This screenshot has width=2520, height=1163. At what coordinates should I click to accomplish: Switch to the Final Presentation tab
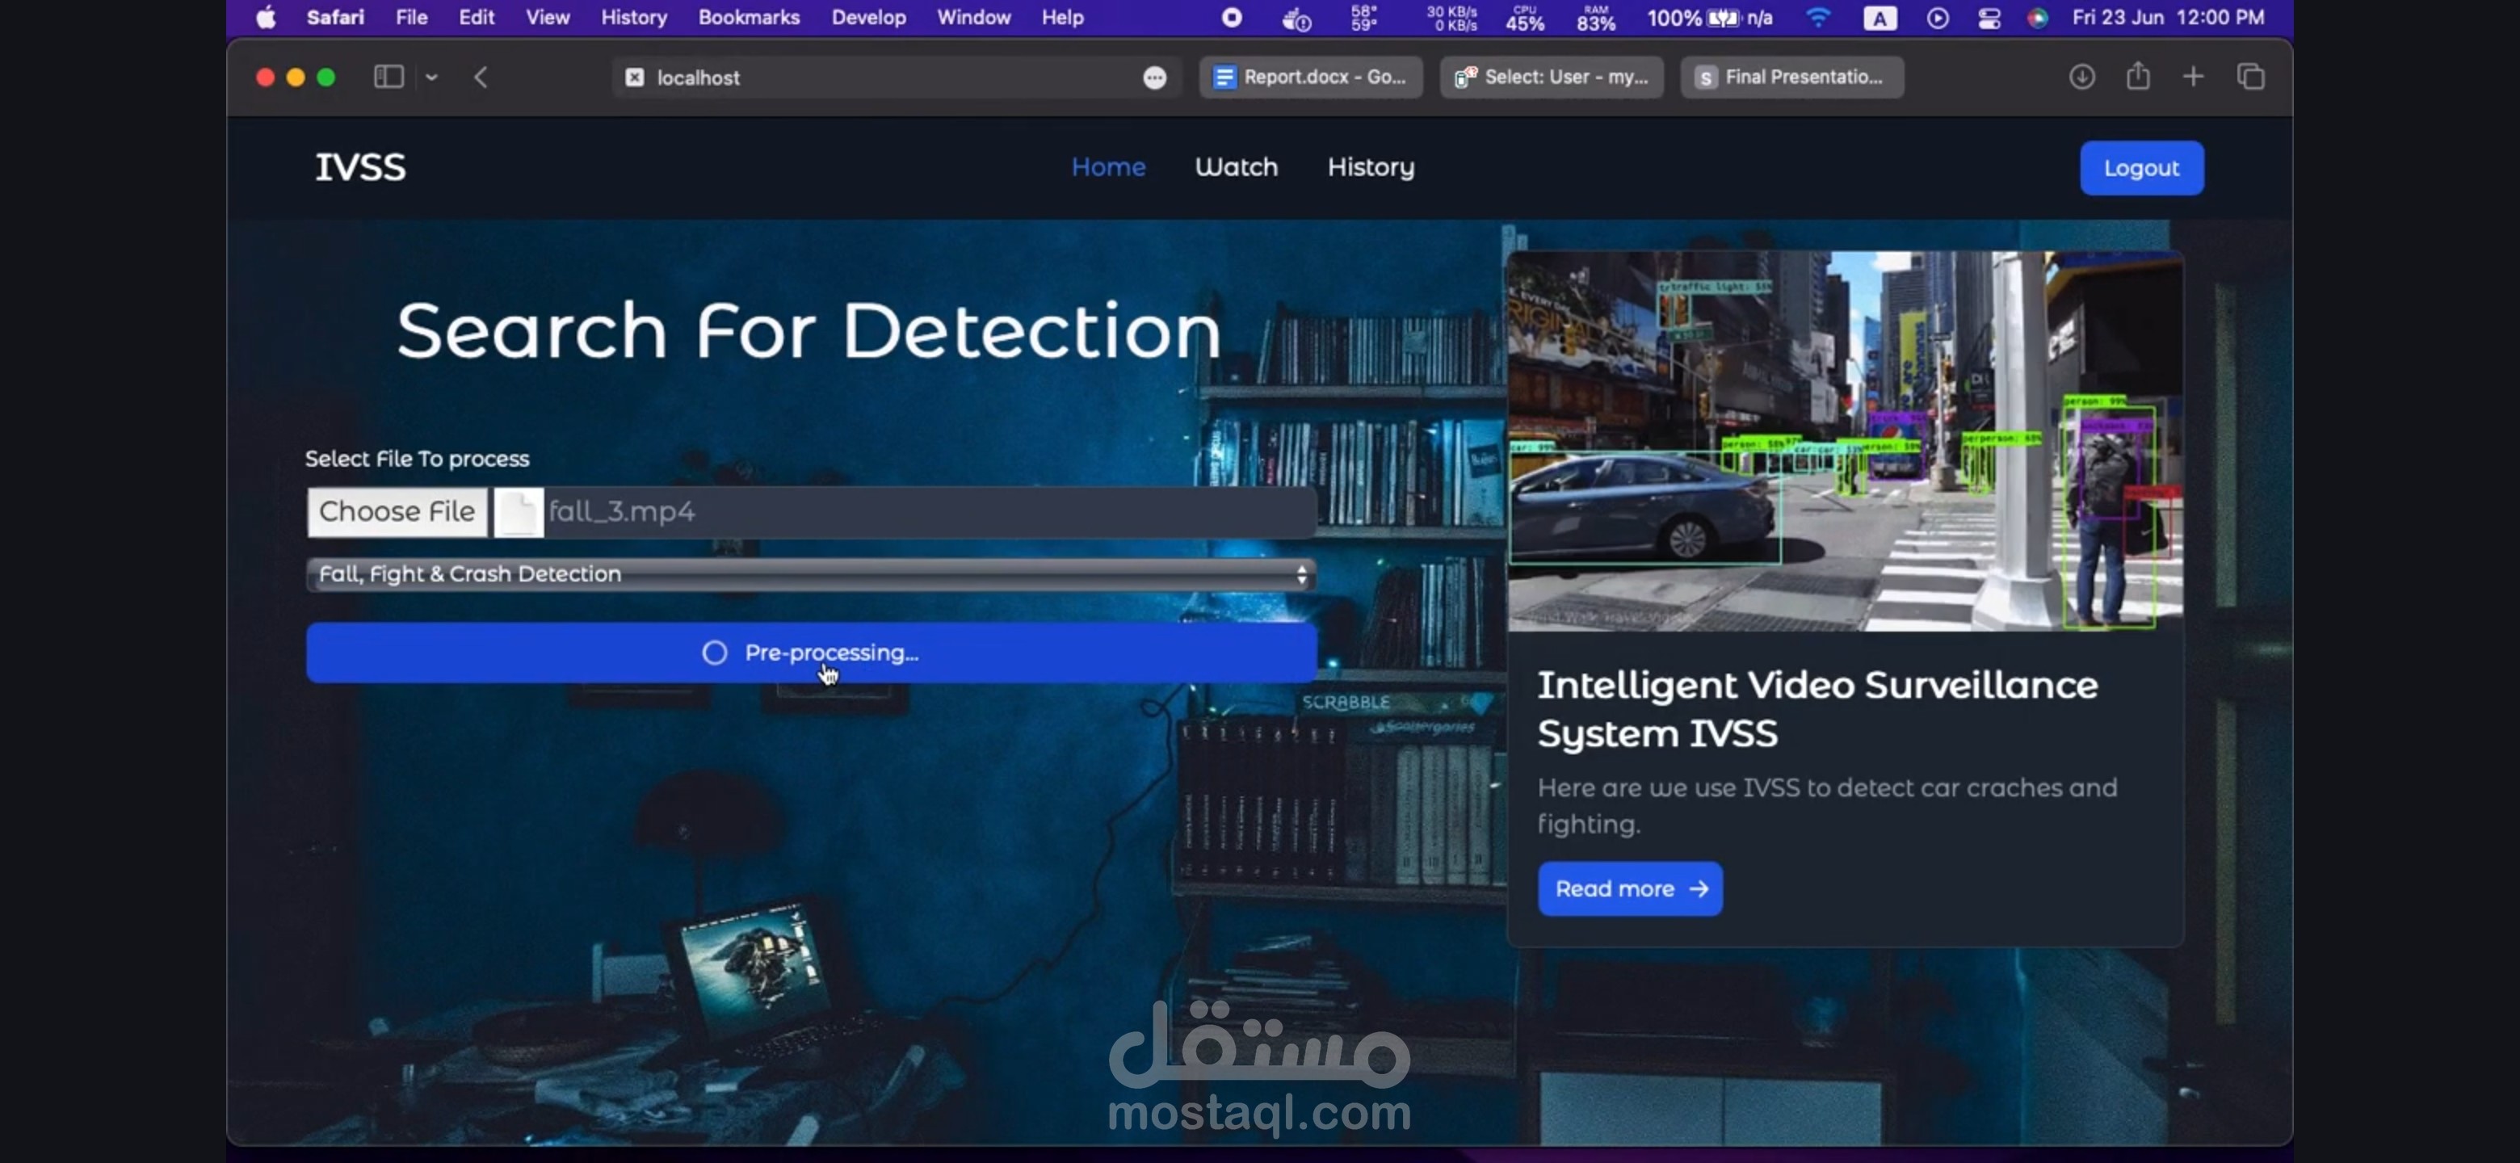click(x=1792, y=78)
